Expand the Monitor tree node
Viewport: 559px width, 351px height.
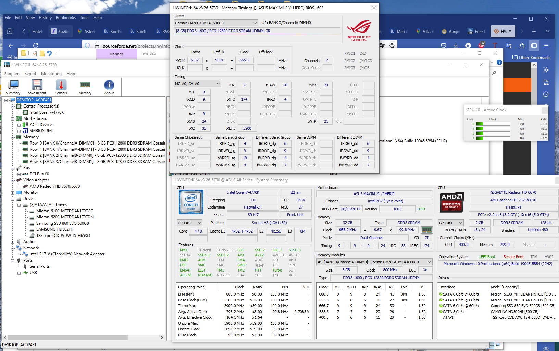(x=13, y=192)
